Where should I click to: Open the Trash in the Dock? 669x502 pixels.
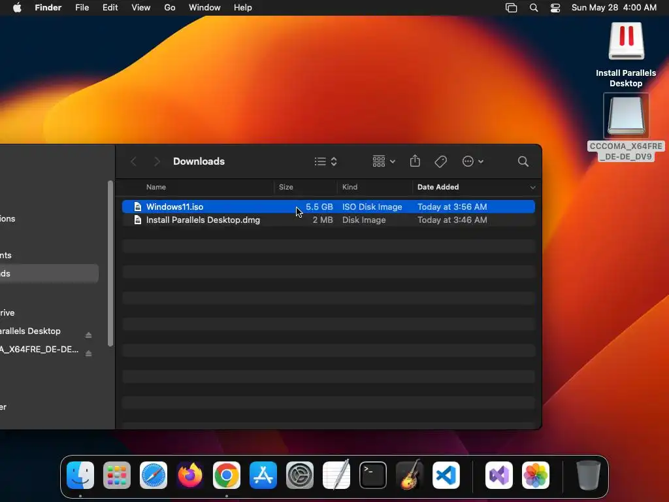589,475
